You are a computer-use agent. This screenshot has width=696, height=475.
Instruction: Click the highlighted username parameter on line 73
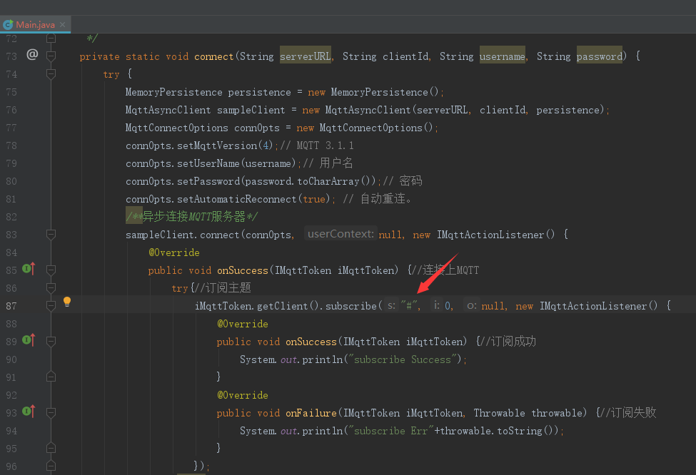click(x=503, y=56)
